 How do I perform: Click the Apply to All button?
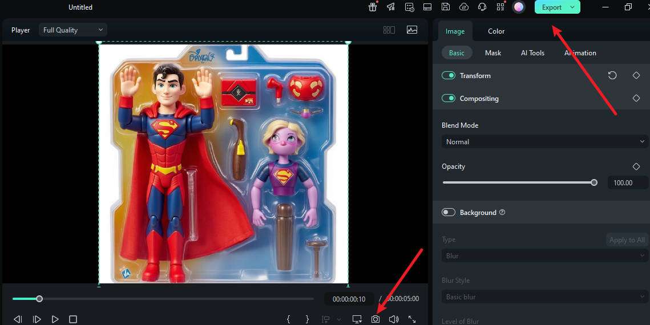(x=627, y=239)
